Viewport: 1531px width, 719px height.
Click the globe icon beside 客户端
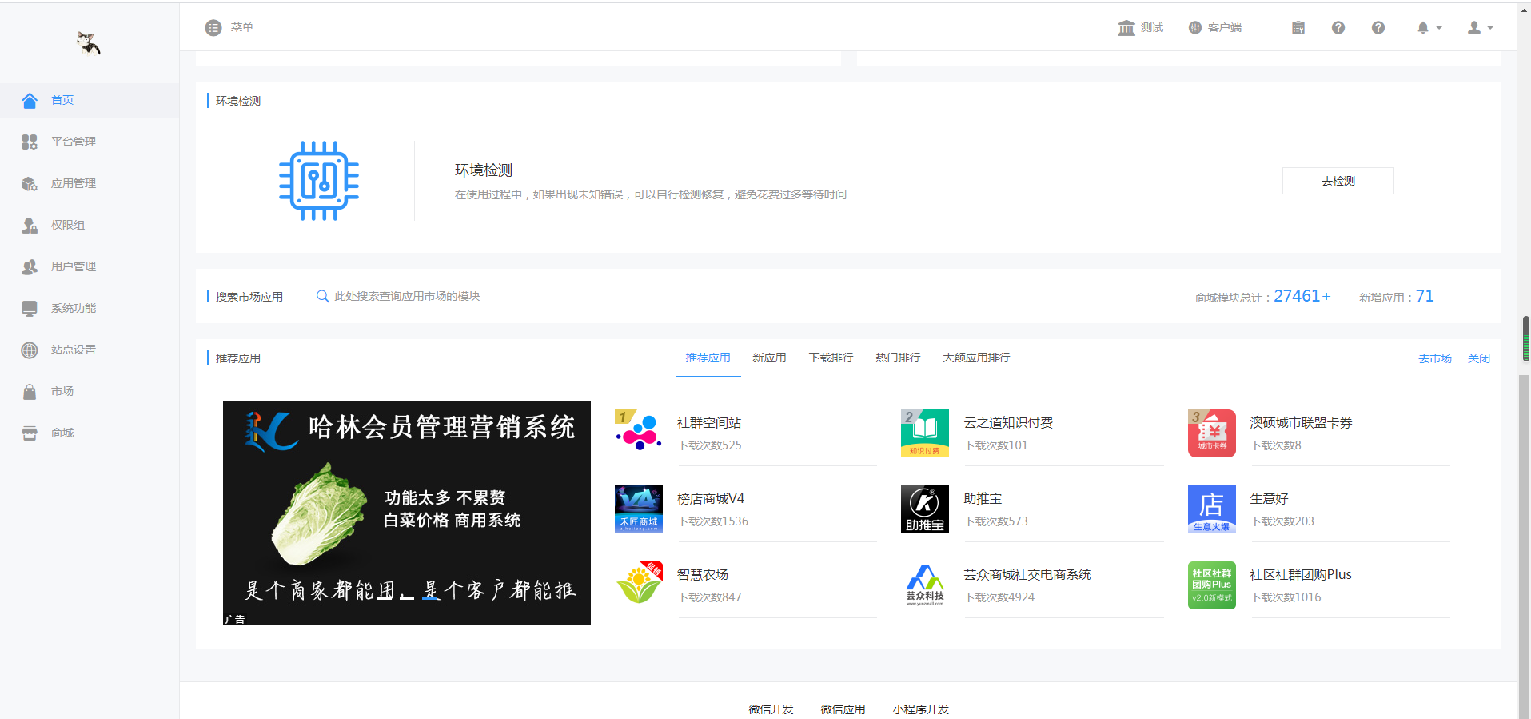[1195, 28]
